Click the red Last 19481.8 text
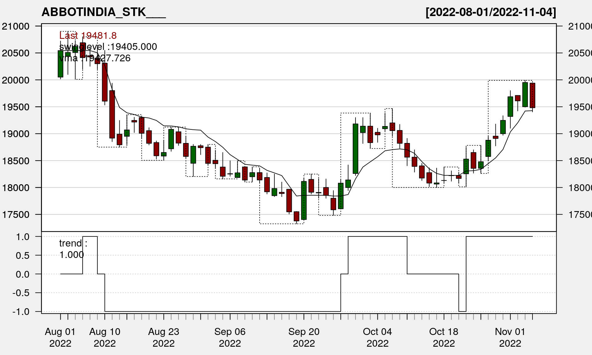Image resolution: width=592 pixels, height=355 pixels. [x=88, y=36]
